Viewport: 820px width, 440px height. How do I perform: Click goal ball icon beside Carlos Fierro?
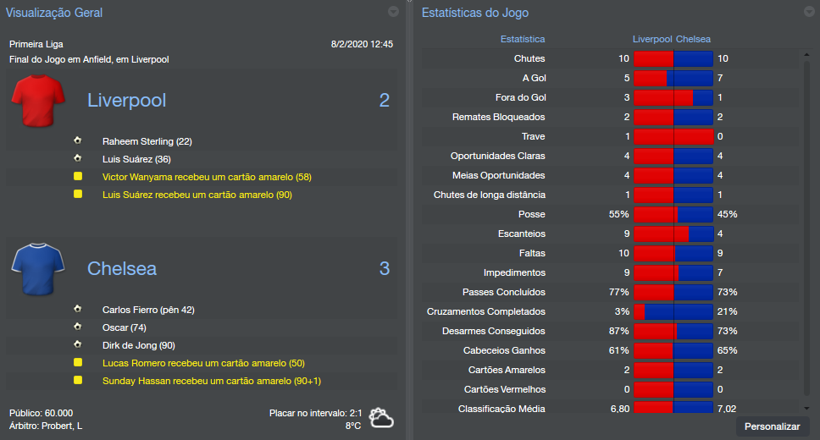[x=78, y=309]
